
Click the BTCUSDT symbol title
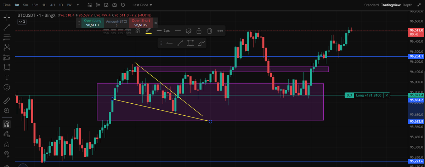(x=26, y=16)
